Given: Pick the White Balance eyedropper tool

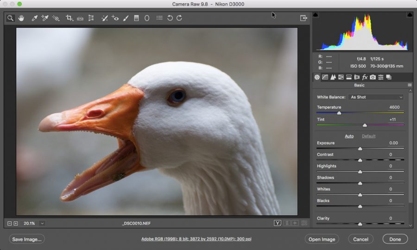Looking at the screenshot, I should 34,18.
